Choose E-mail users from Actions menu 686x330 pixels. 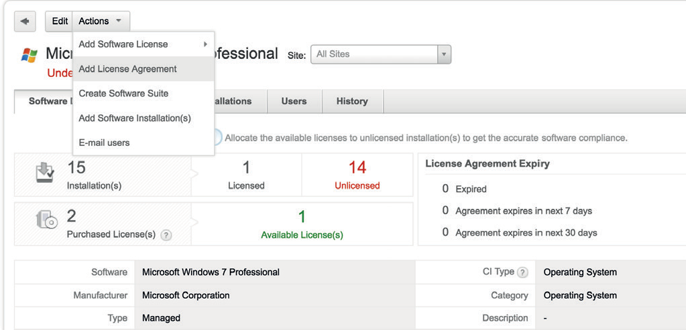pyautogui.click(x=104, y=143)
